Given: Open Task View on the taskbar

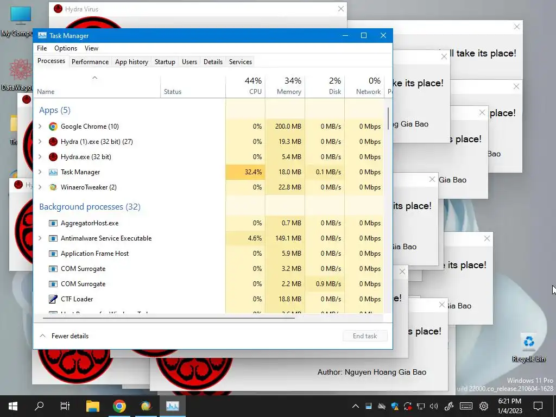Looking at the screenshot, I should 65,406.
